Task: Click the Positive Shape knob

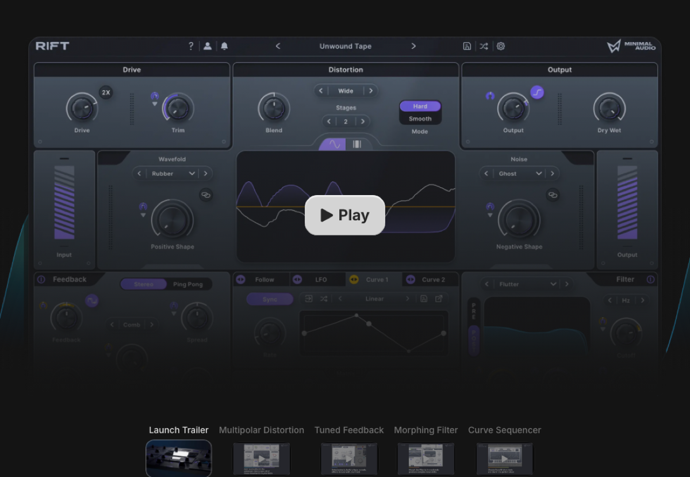Action: click(172, 220)
